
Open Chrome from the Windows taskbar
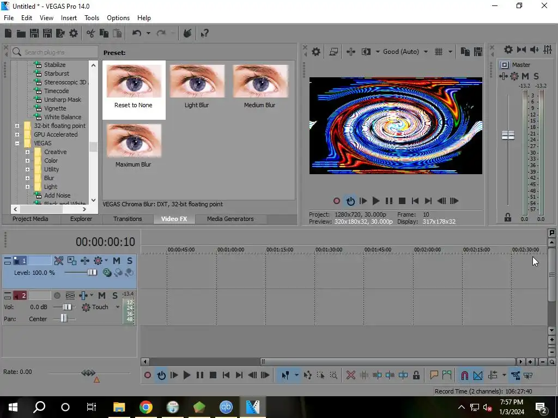pos(146,407)
